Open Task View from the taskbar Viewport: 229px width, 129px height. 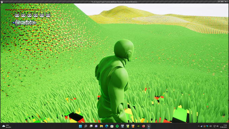91,126
